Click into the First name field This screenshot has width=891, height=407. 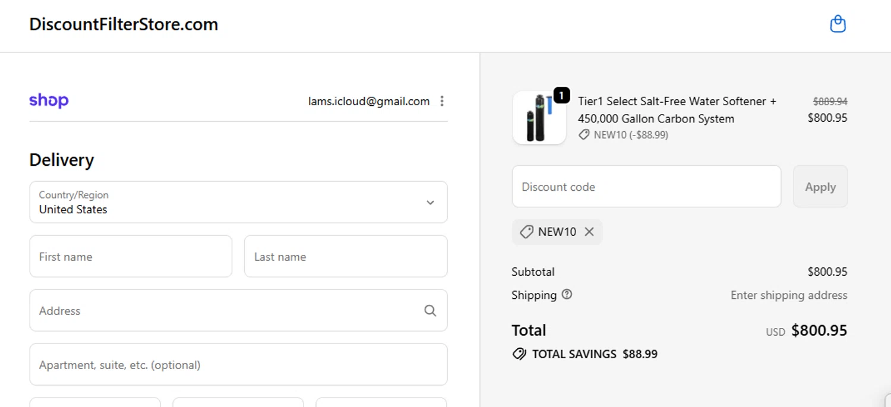click(x=131, y=257)
